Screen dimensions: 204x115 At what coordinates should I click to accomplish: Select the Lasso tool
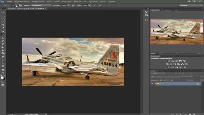click(x=3, y=19)
